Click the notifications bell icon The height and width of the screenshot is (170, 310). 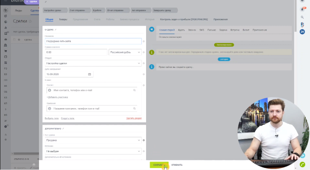(x=302, y=9)
